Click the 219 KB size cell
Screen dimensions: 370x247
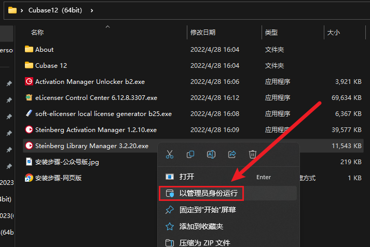point(351,162)
